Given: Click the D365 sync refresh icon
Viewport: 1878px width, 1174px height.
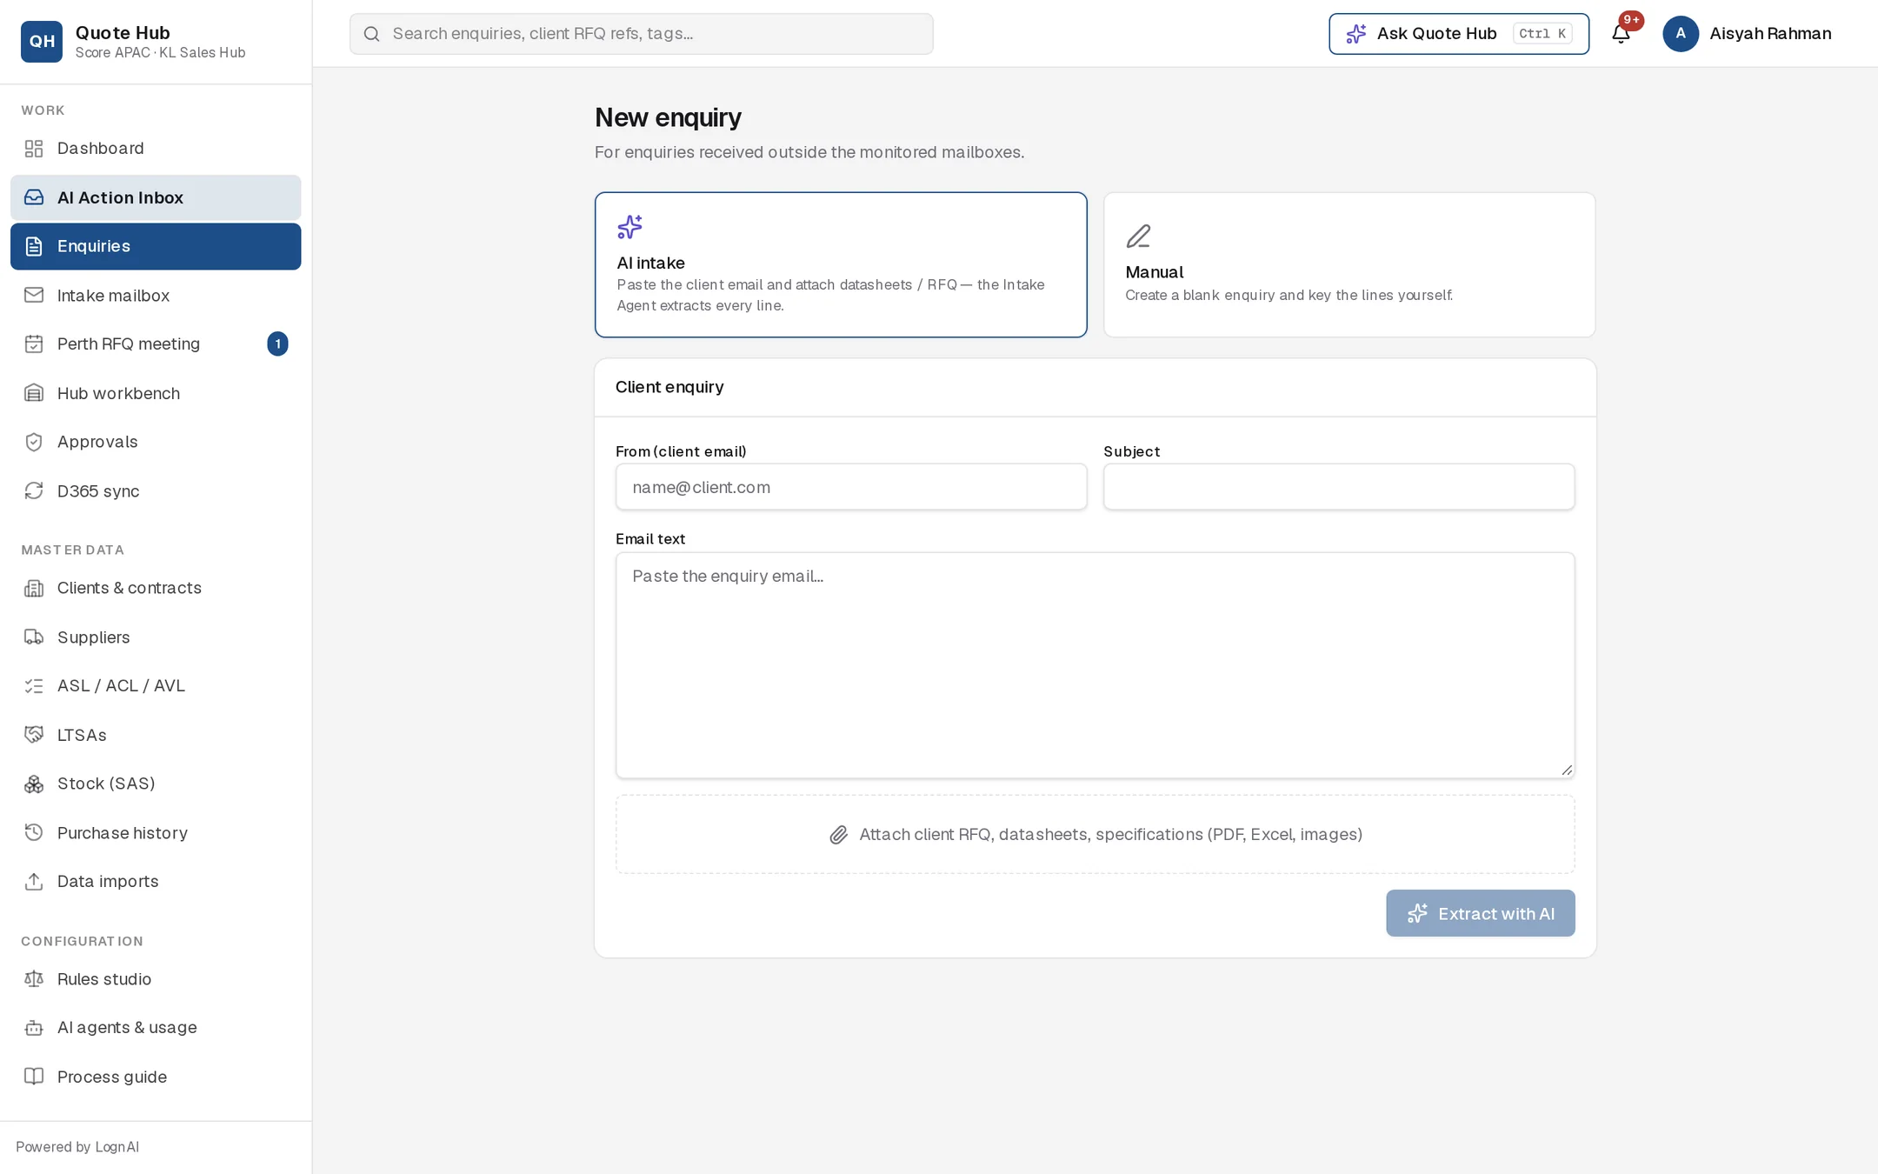Looking at the screenshot, I should pos(34,491).
